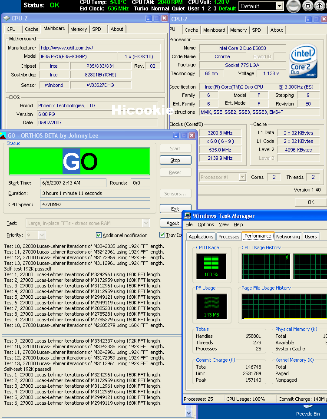The width and height of the screenshot is (327, 419).
Task: Close the ORTHOS window
Action: coord(192,135)
